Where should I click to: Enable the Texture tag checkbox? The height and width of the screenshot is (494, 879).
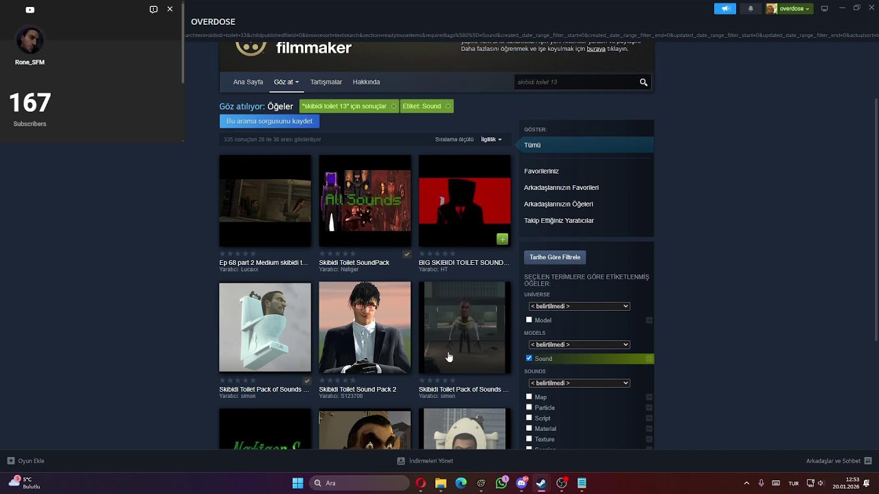click(x=529, y=439)
